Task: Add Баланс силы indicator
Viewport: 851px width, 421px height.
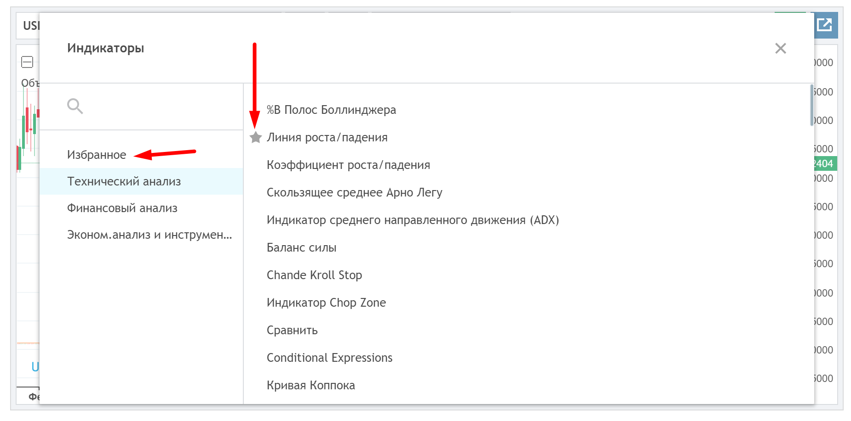Action: 301,247
